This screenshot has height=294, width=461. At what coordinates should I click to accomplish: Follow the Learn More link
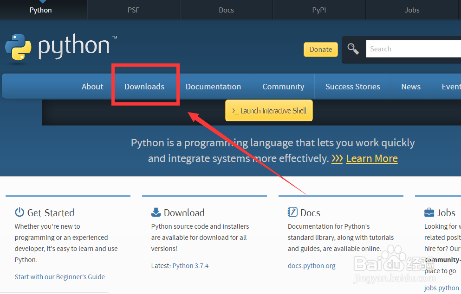click(372, 158)
